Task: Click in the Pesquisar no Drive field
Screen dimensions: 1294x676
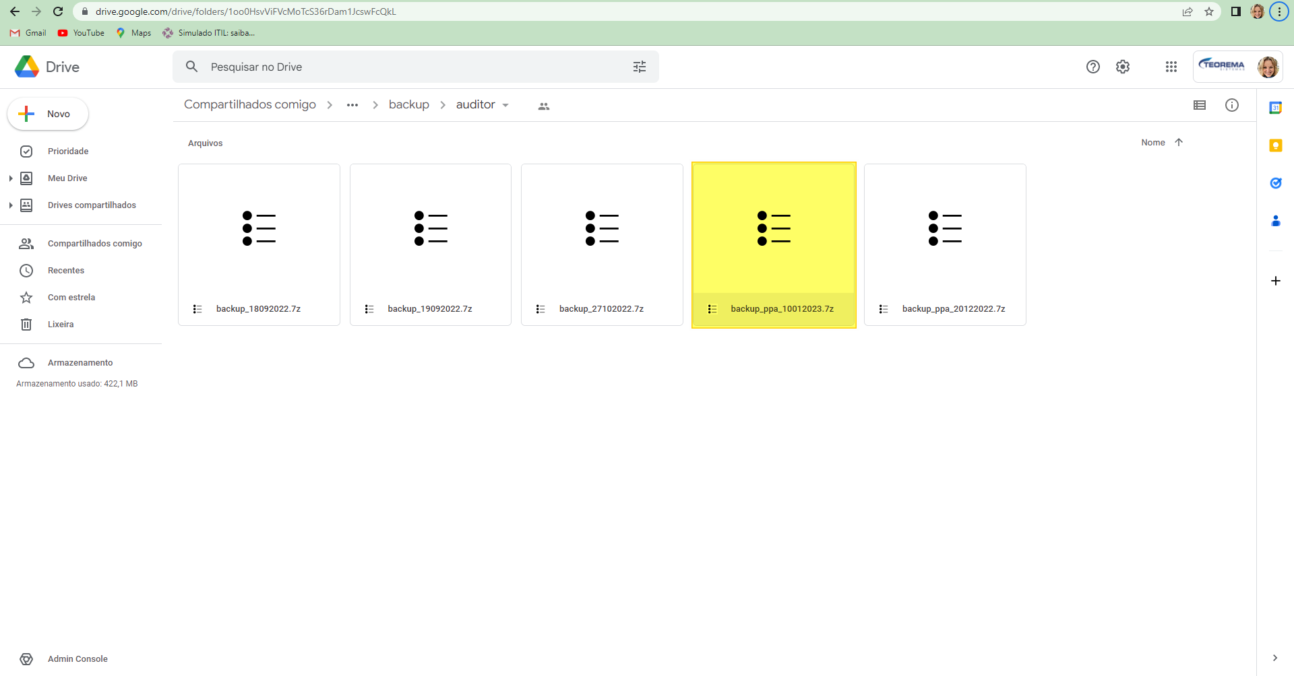Action: pyautogui.click(x=415, y=67)
